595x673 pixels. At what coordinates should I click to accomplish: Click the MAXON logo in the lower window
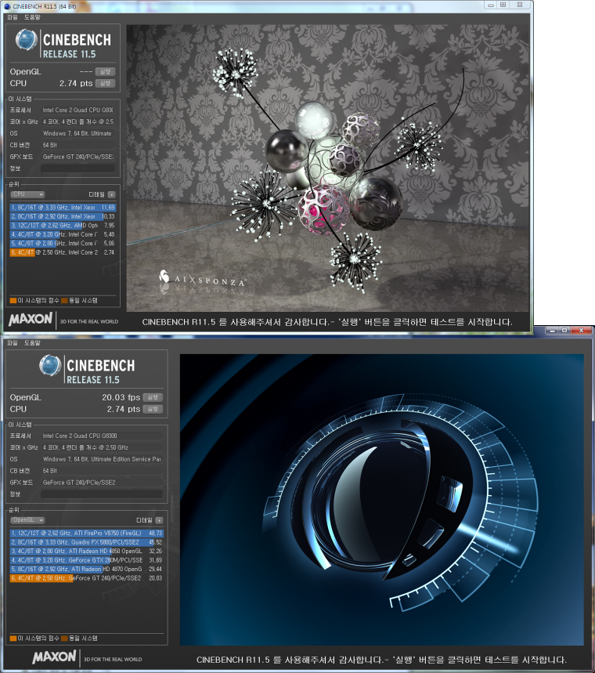pos(54,657)
